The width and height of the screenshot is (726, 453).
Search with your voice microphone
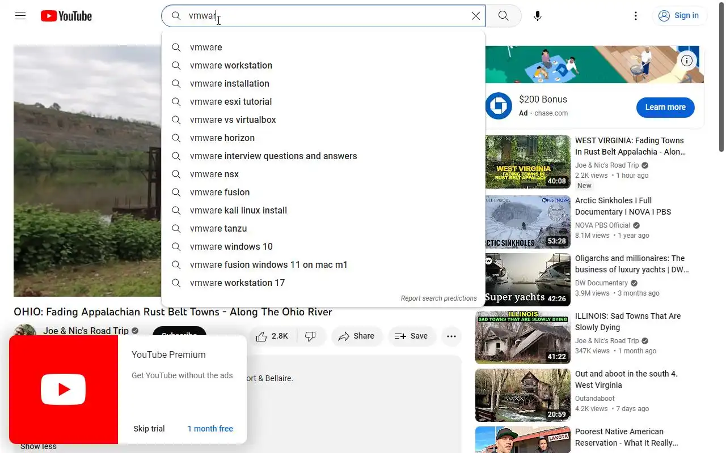[538, 16]
